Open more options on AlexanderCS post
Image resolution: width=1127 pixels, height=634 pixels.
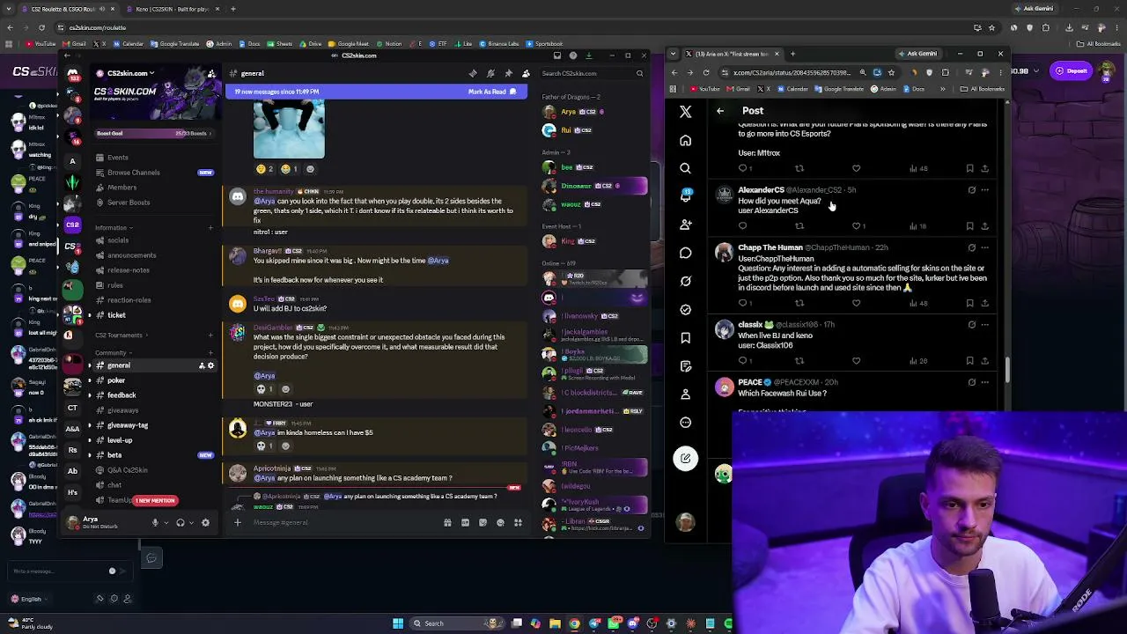[985, 190]
